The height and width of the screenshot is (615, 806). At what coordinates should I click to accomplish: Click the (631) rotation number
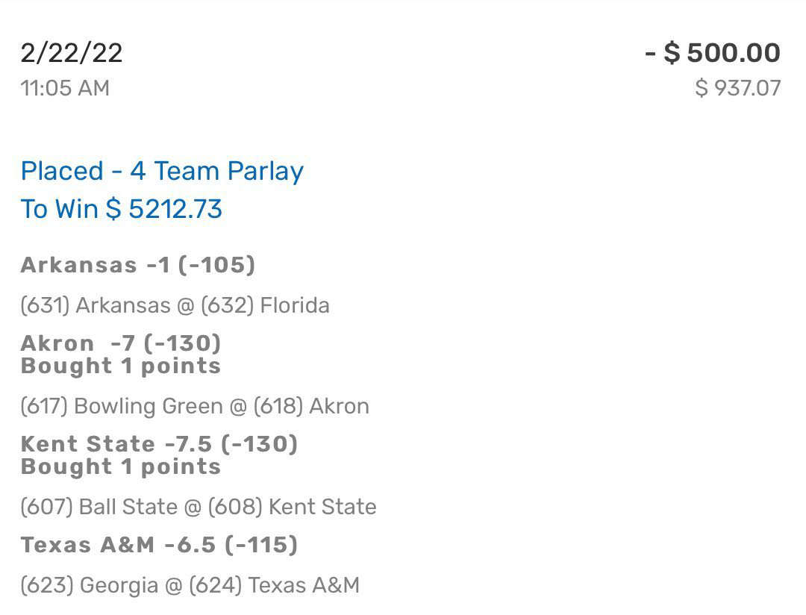coord(45,305)
